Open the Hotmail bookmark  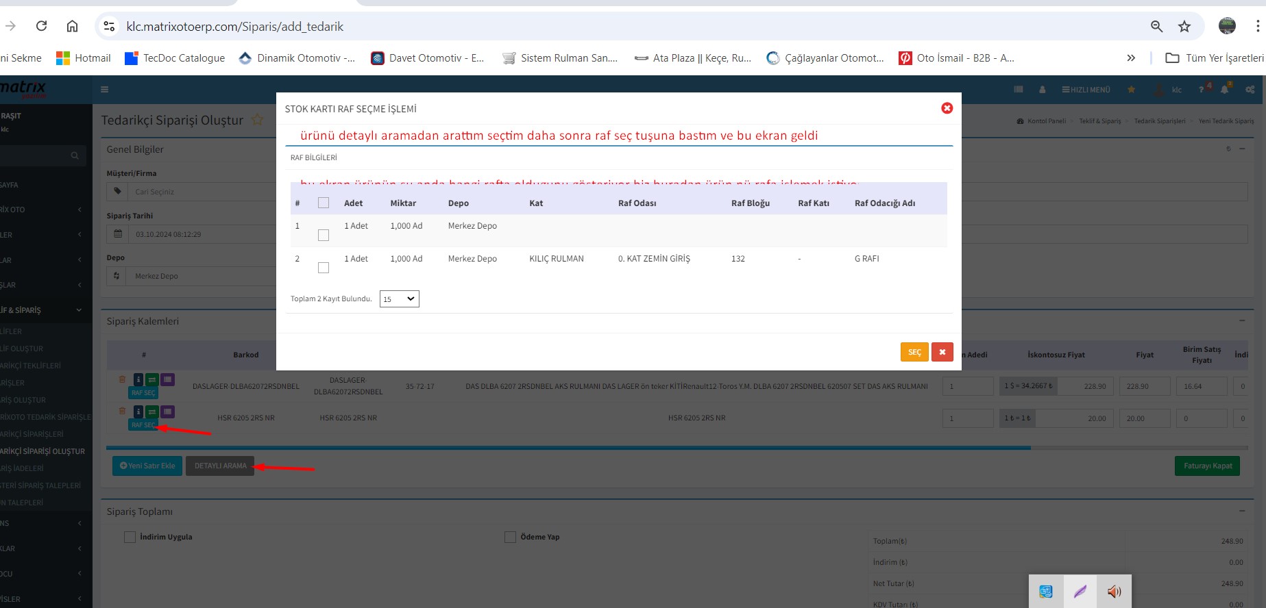click(x=84, y=58)
